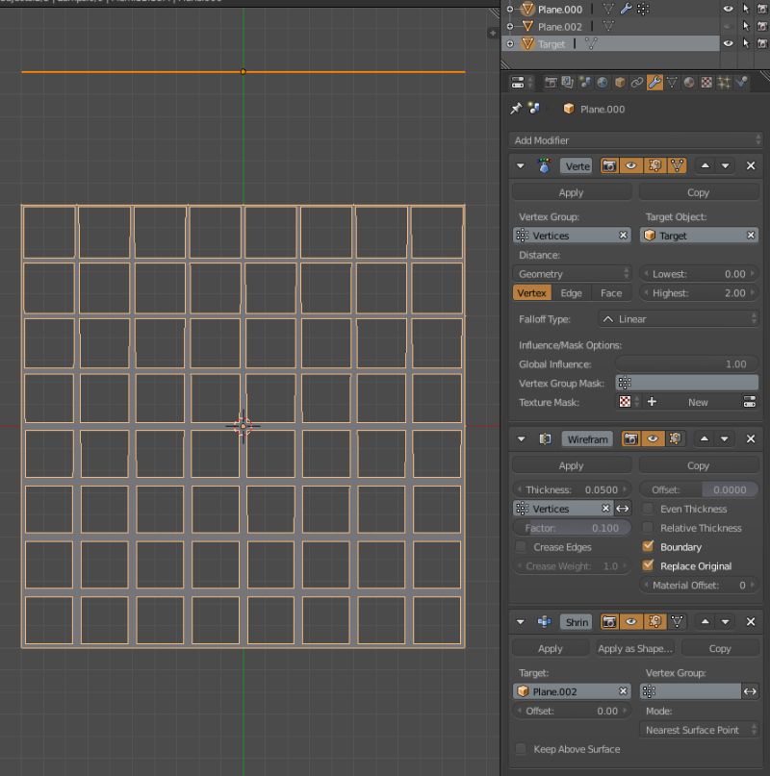Remove the Wireframe modifier
The height and width of the screenshot is (776, 770).
point(751,439)
